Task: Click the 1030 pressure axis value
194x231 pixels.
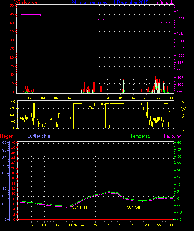Action: pyautogui.click(x=181, y=11)
